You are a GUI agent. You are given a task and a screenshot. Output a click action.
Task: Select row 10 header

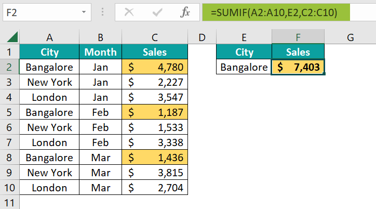coord(9,187)
